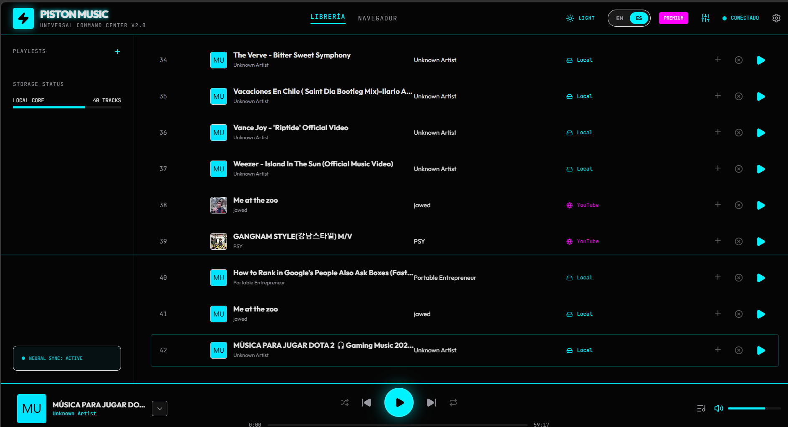The width and height of the screenshot is (788, 427).
Task: Click YouTube source label on GANGNAM STYLE
Action: (583, 241)
